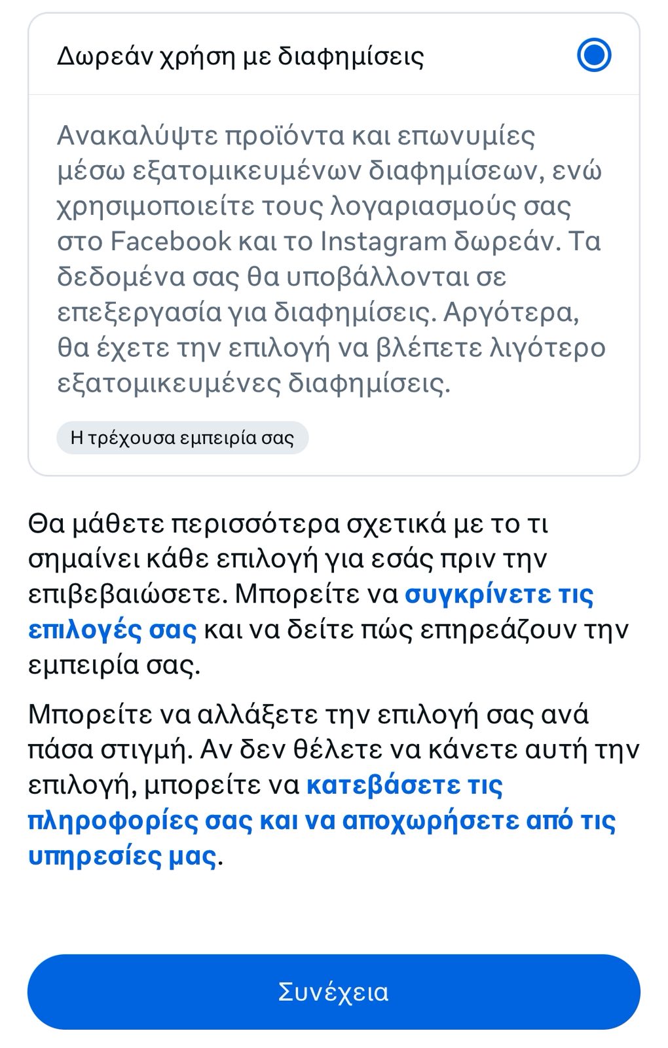Select the radio button for free use with ads
Screen dimensions: 668x1048
(594, 55)
